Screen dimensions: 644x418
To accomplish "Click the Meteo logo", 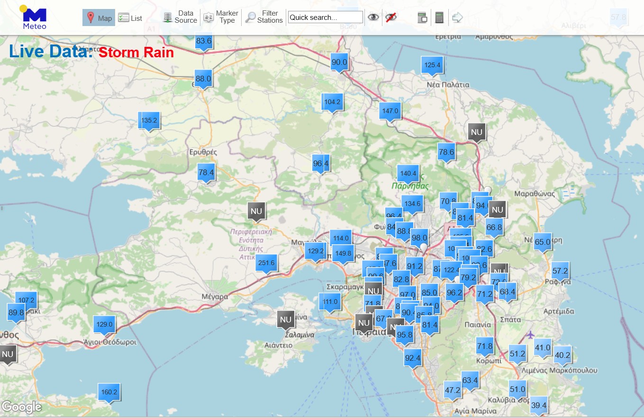I will tap(34, 18).
